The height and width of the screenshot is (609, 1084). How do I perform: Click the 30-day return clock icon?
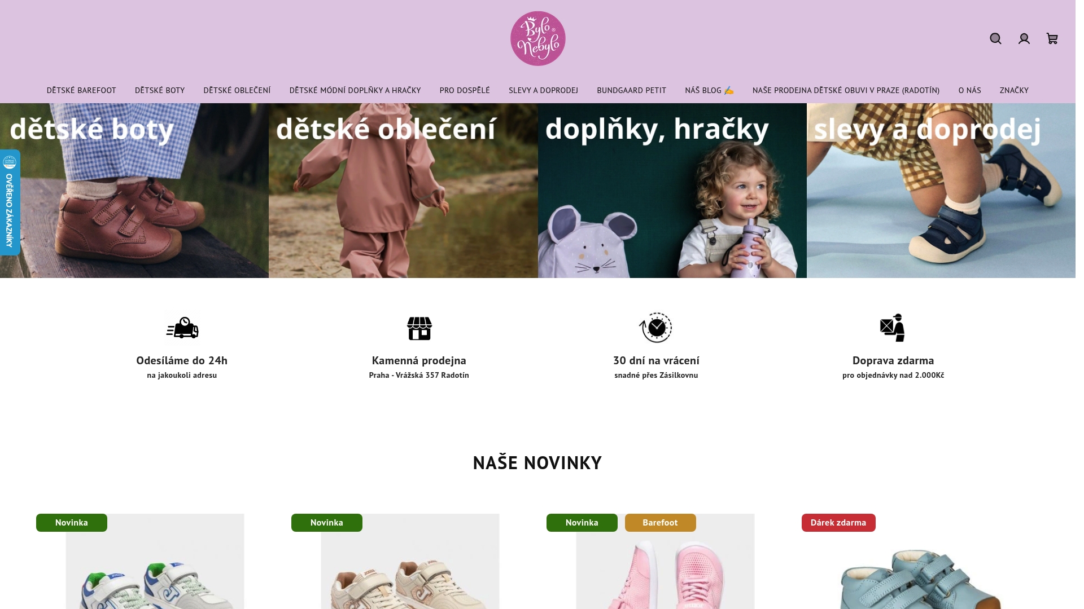[656, 328]
